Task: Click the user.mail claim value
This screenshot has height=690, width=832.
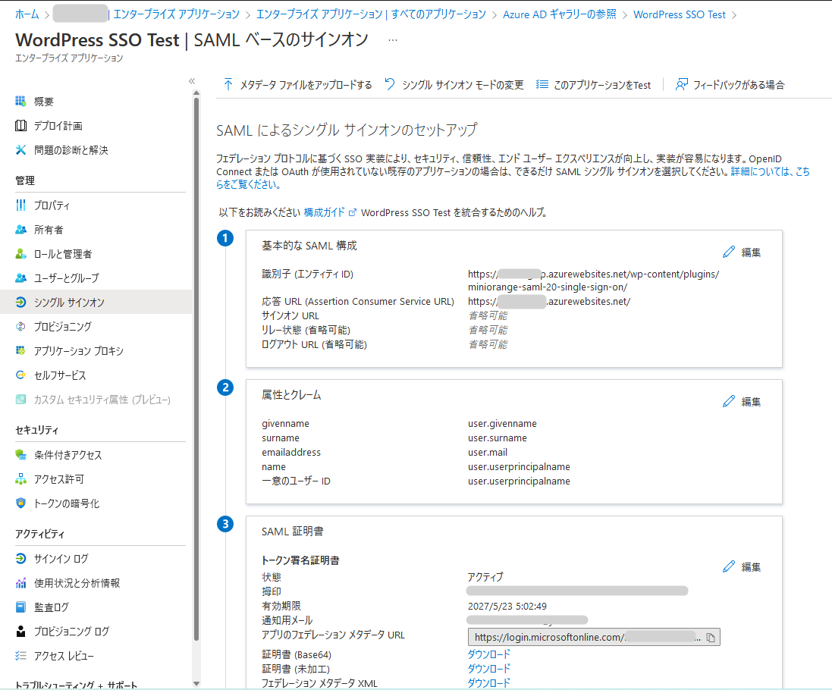Action: tap(487, 453)
